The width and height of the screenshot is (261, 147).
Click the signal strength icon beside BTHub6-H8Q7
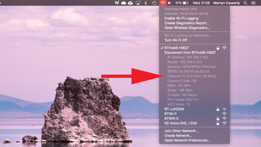click(224, 48)
